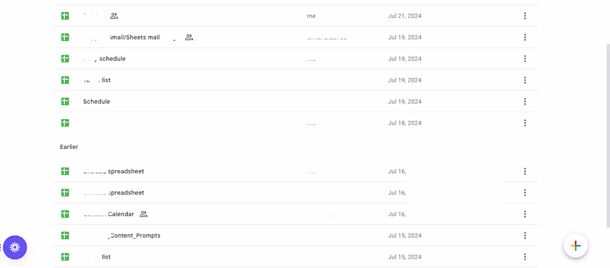Click Sheets icon of Content Calendar row

(65, 214)
